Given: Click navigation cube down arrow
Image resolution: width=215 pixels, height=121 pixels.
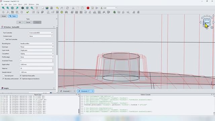Looking at the screenshot, I should pos(207,29).
